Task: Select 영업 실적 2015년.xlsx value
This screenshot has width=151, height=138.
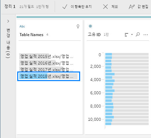Action: 48,57
